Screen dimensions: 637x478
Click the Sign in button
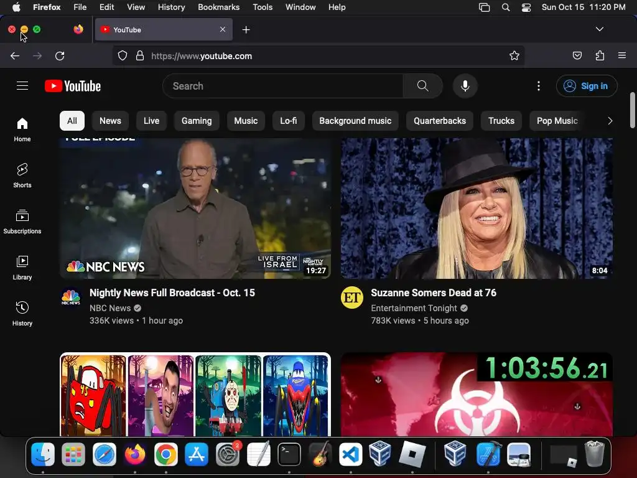pyautogui.click(x=587, y=86)
